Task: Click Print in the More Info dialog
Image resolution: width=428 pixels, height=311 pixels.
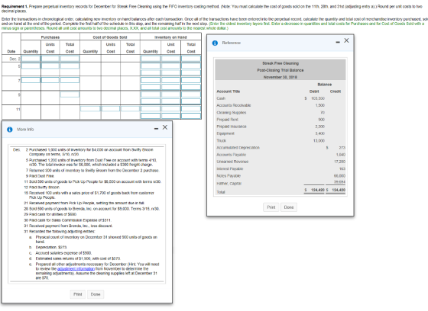Action: [78, 294]
